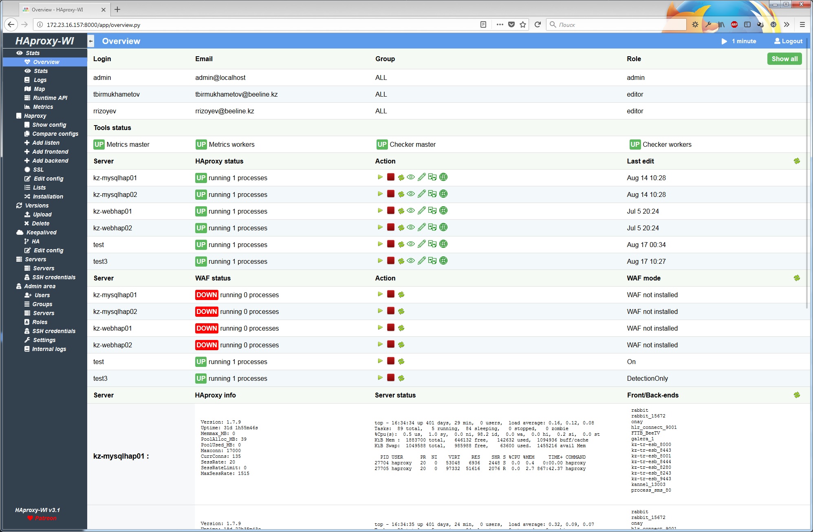813x532 pixels.
Task: Toggle auto-refresh play icon near 1 minute
Action: click(x=724, y=41)
